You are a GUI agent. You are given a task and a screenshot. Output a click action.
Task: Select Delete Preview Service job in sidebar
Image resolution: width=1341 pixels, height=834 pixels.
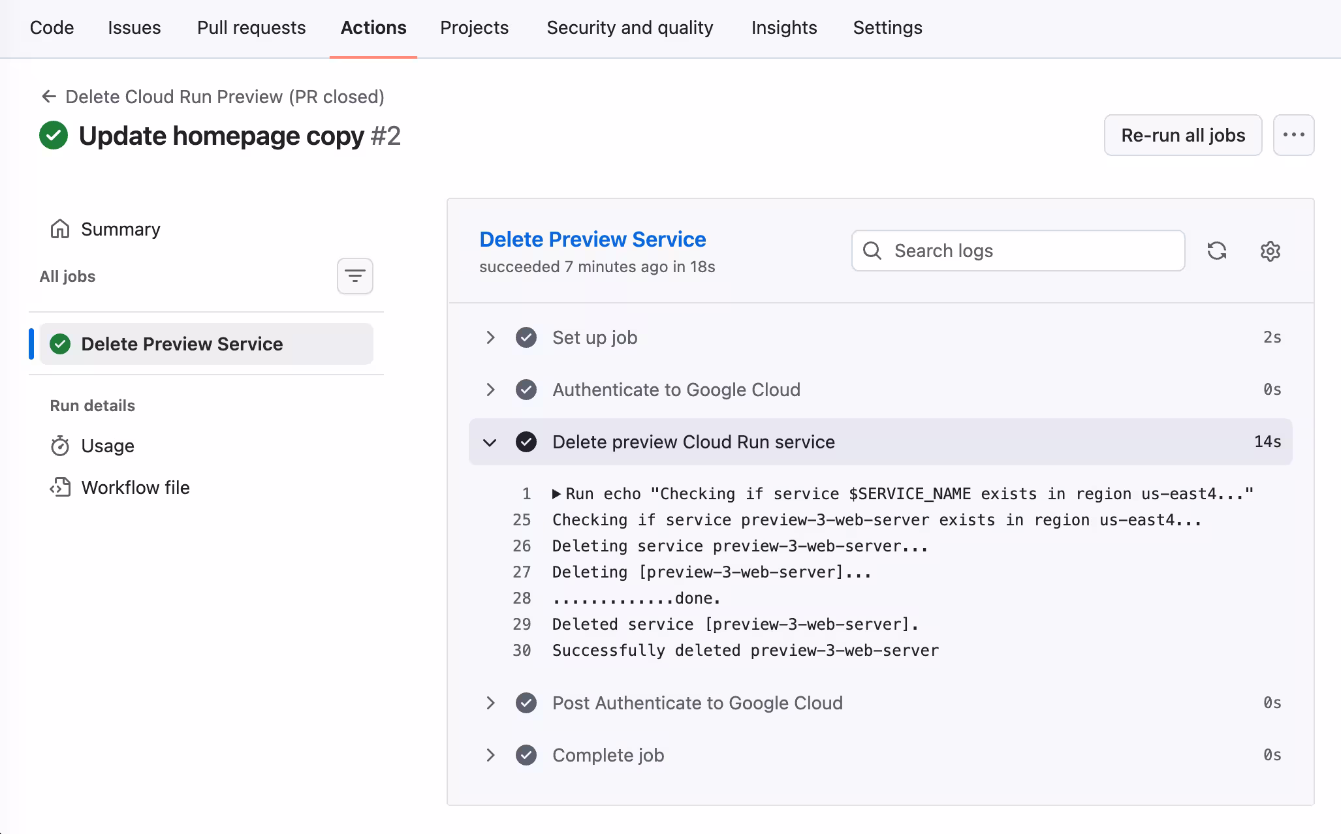point(206,344)
